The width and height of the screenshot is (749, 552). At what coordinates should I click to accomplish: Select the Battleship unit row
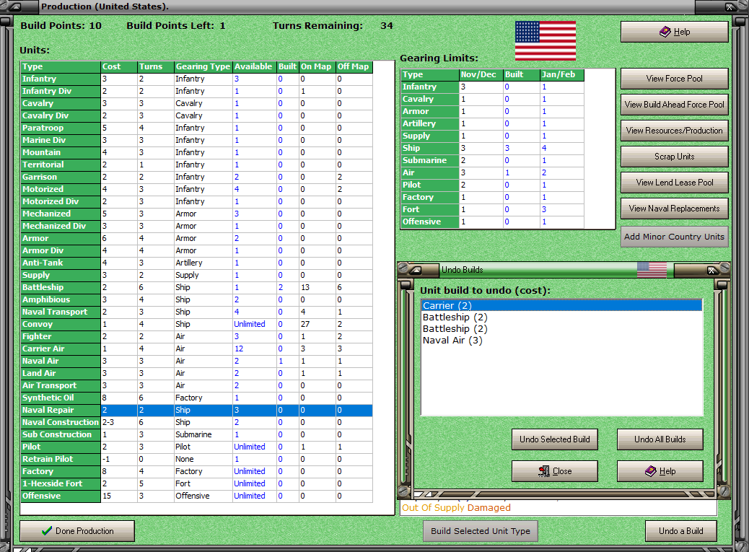[x=196, y=287]
